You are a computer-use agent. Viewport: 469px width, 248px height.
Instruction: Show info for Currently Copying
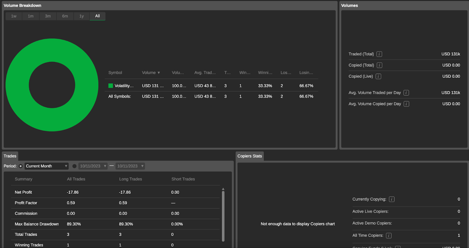click(392, 199)
